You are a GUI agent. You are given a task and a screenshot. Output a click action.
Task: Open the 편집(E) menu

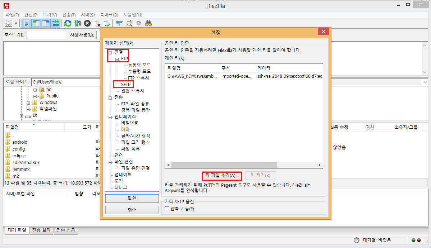coord(31,15)
